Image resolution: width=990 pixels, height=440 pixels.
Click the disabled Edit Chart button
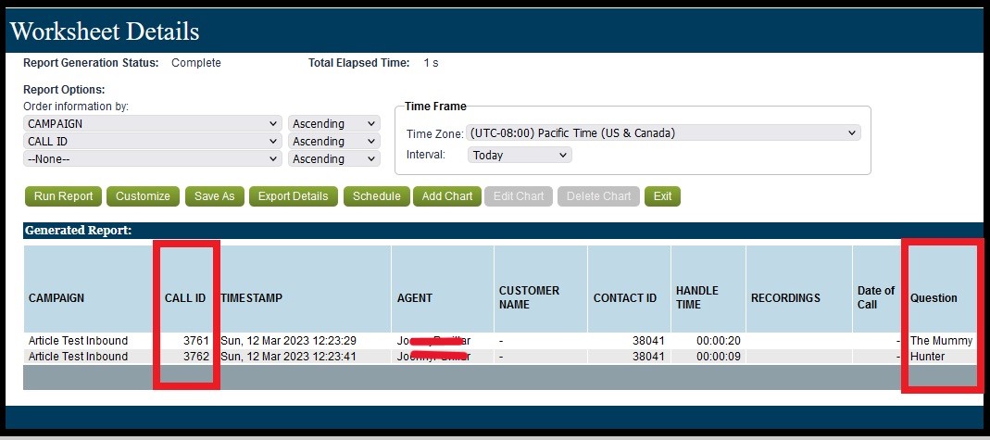point(519,196)
